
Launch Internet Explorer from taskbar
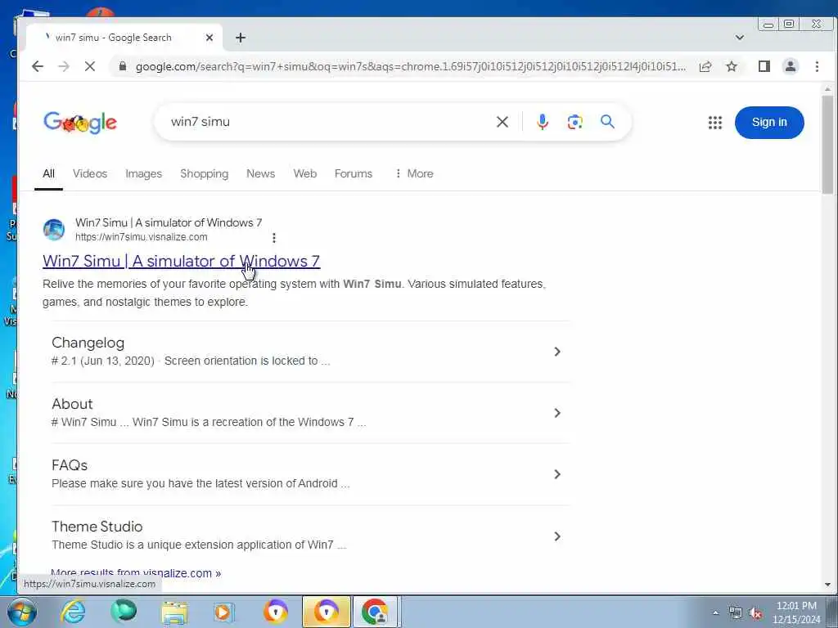click(73, 612)
